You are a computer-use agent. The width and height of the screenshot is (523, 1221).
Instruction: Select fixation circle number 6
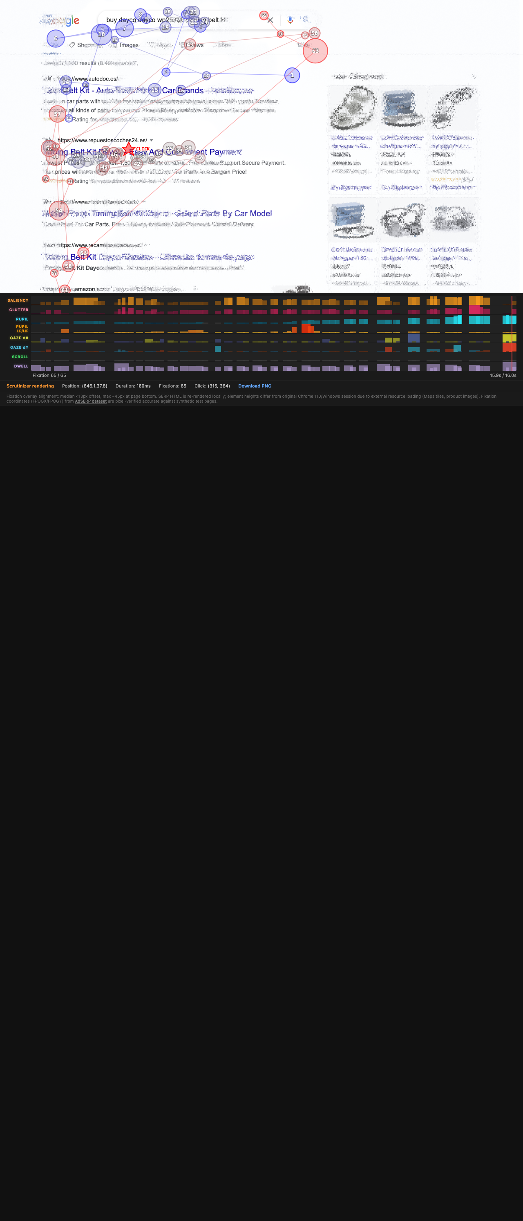tap(56, 38)
